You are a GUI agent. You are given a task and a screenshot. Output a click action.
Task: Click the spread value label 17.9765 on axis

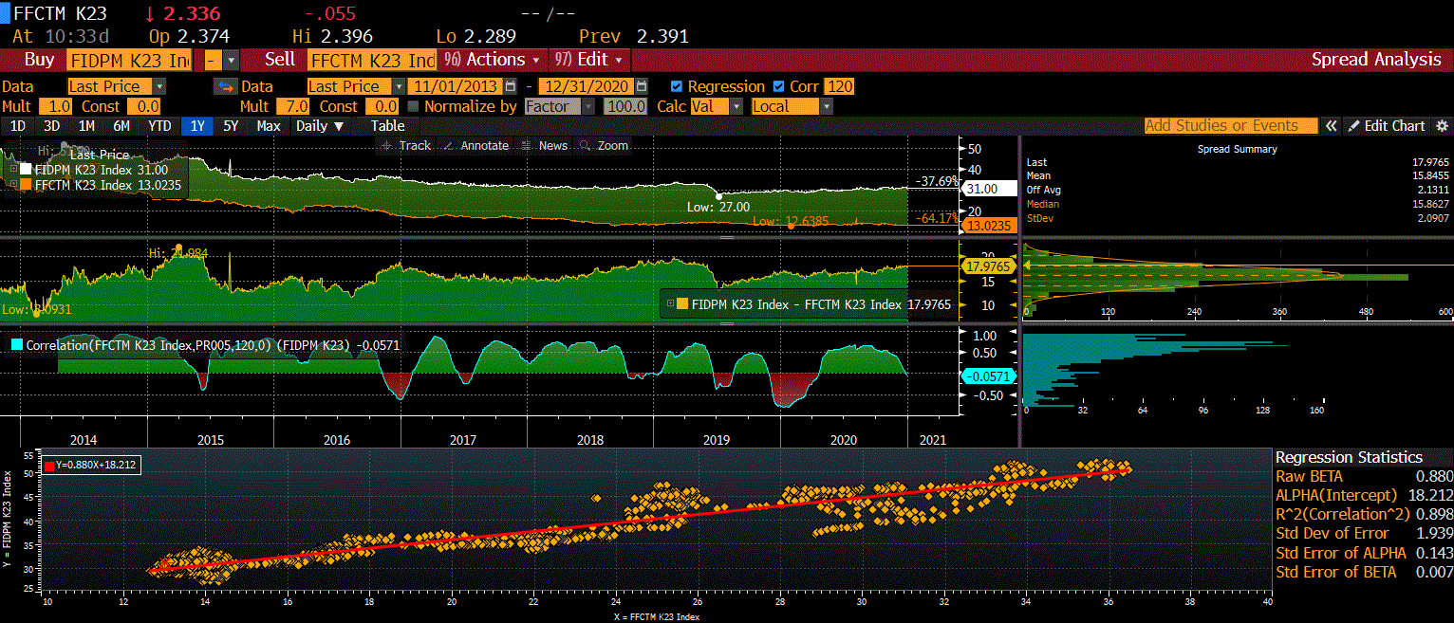click(x=990, y=266)
